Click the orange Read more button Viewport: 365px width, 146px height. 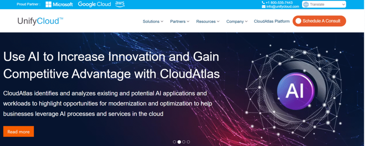pyautogui.click(x=19, y=131)
